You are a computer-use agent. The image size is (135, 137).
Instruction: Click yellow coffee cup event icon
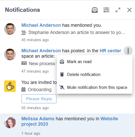point(10,86)
